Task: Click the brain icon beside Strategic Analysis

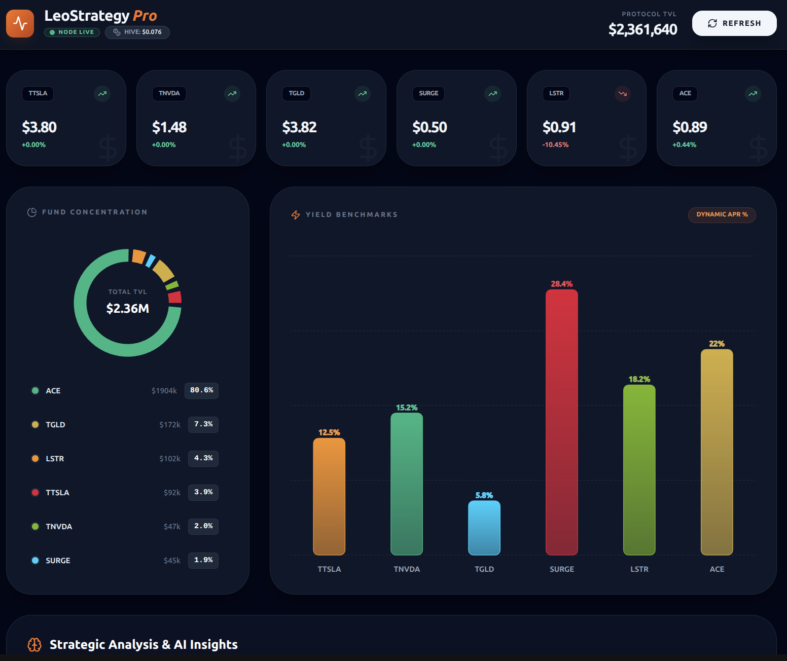Action: 34,644
